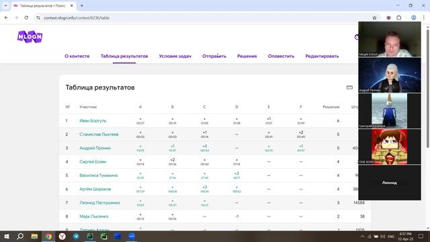Image resolution: width=430 pixels, height=242 pixels.
Task: Go back using the browser back arrow
Action: 6,17
